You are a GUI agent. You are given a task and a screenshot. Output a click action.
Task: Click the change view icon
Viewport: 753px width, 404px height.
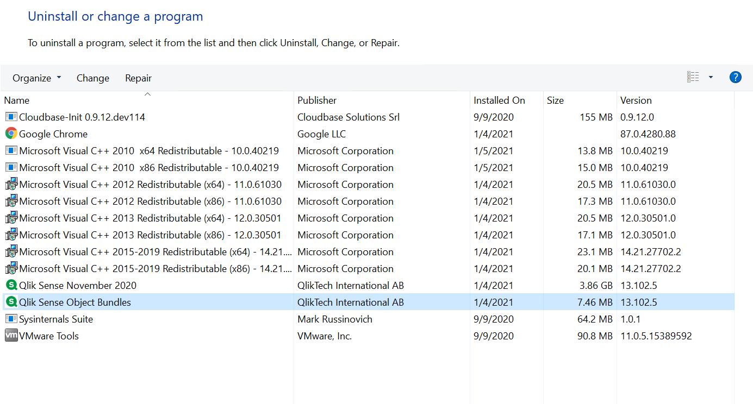(693, 77)
